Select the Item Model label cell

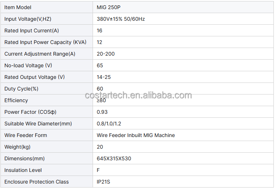click(x=18, y=7)
